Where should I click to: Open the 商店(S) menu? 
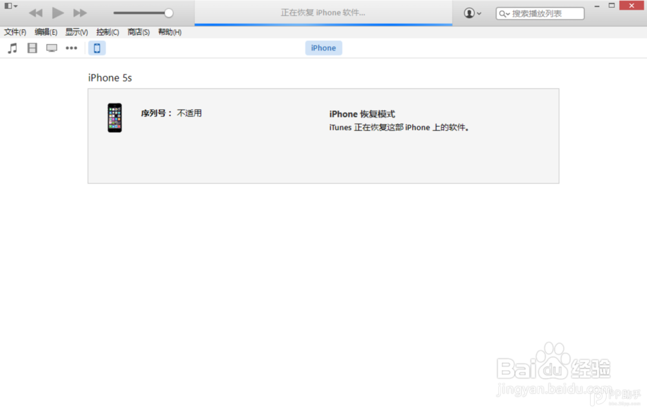[138, 32]
